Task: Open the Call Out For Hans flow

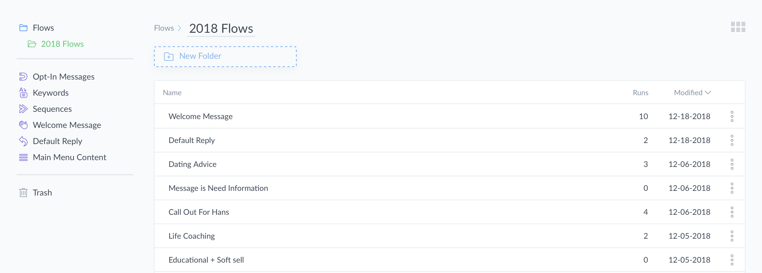Action: click(199, 212)
